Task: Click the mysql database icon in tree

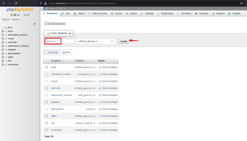Action: click(6, 39)
